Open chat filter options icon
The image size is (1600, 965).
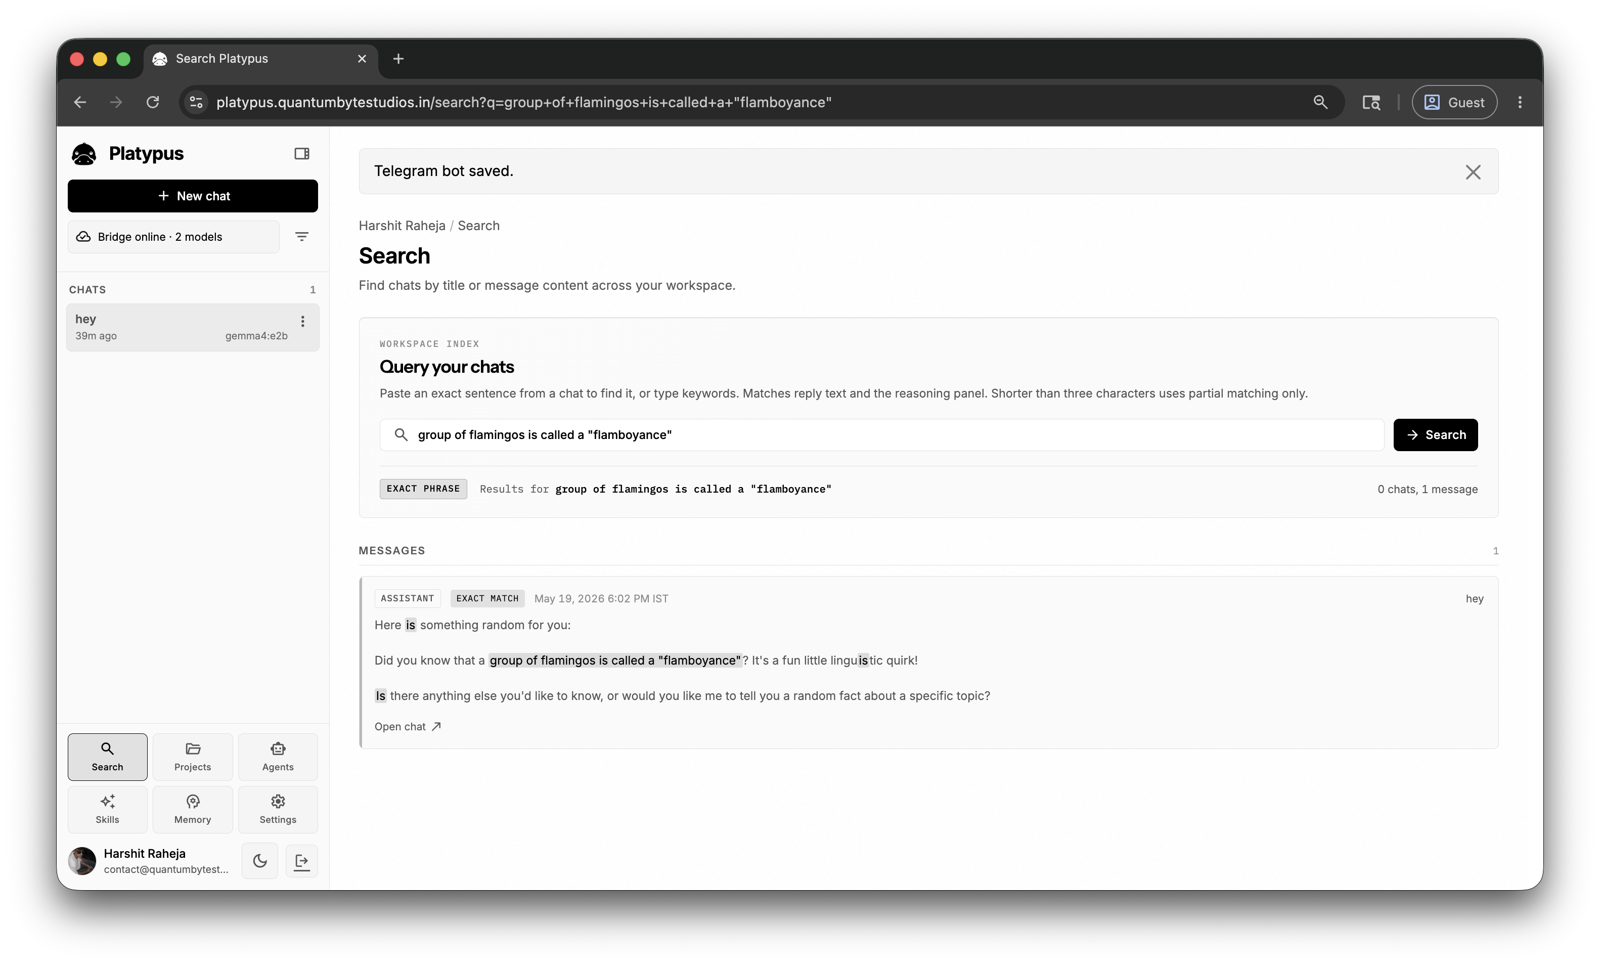[302, 236]
